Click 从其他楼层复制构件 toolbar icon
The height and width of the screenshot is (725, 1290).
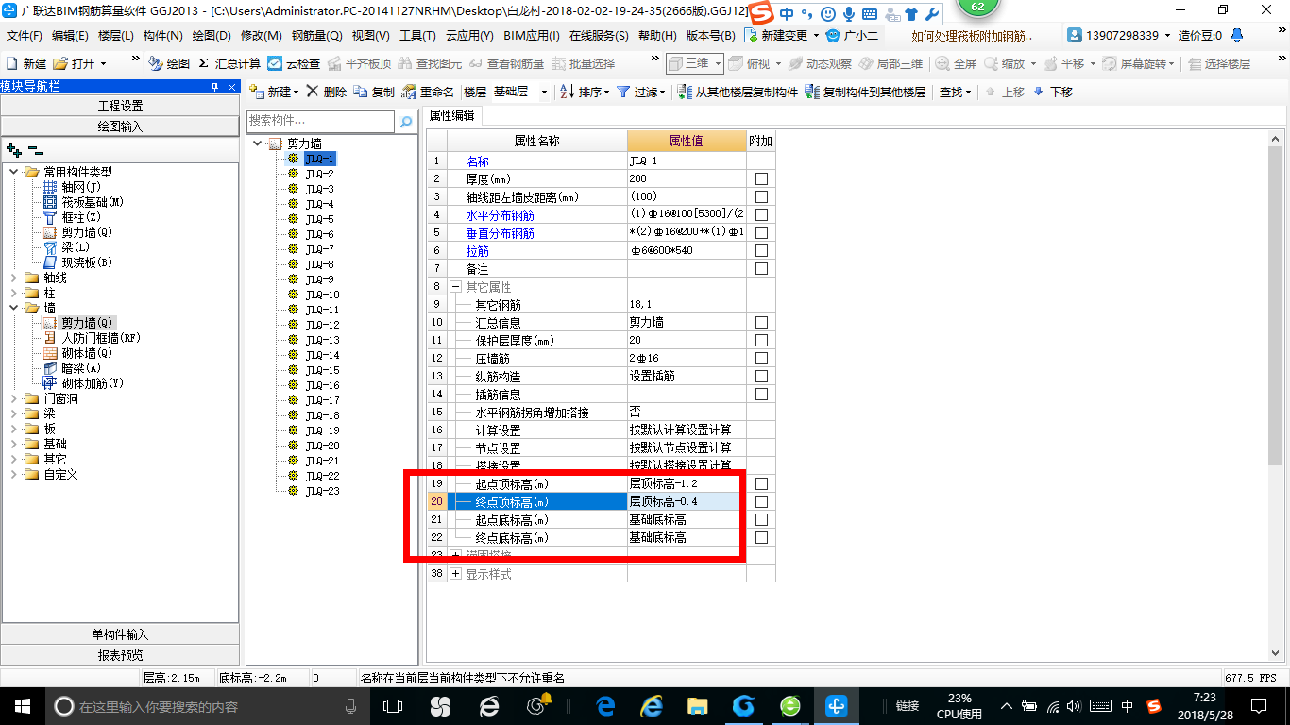(684, 92)
